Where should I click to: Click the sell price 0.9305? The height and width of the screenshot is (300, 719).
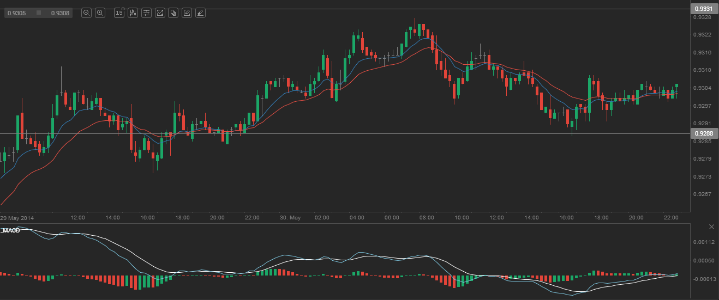16,13
